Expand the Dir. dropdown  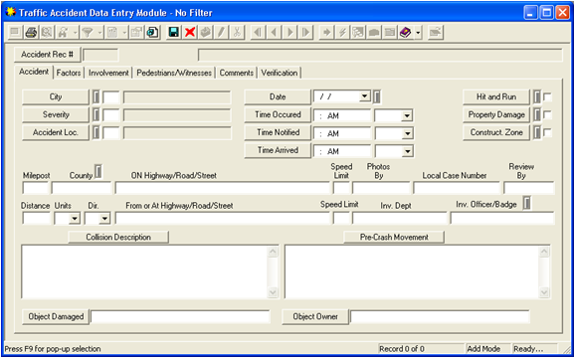click(104, 219)
